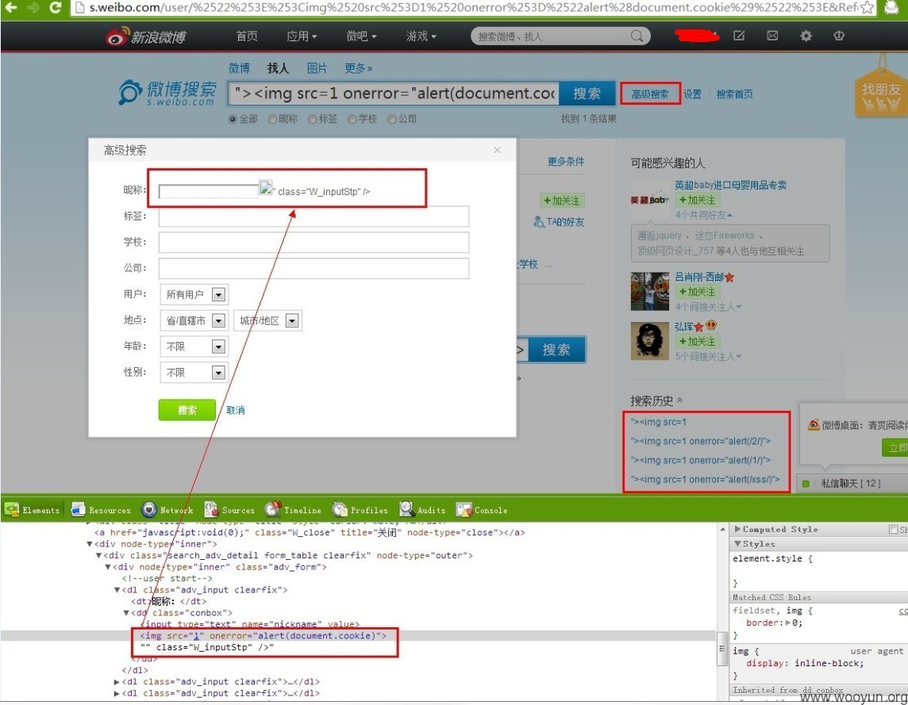This screenshot has width=908, height=705.
Task: Click the browser address bar URL
Action: tap(473, 7)
